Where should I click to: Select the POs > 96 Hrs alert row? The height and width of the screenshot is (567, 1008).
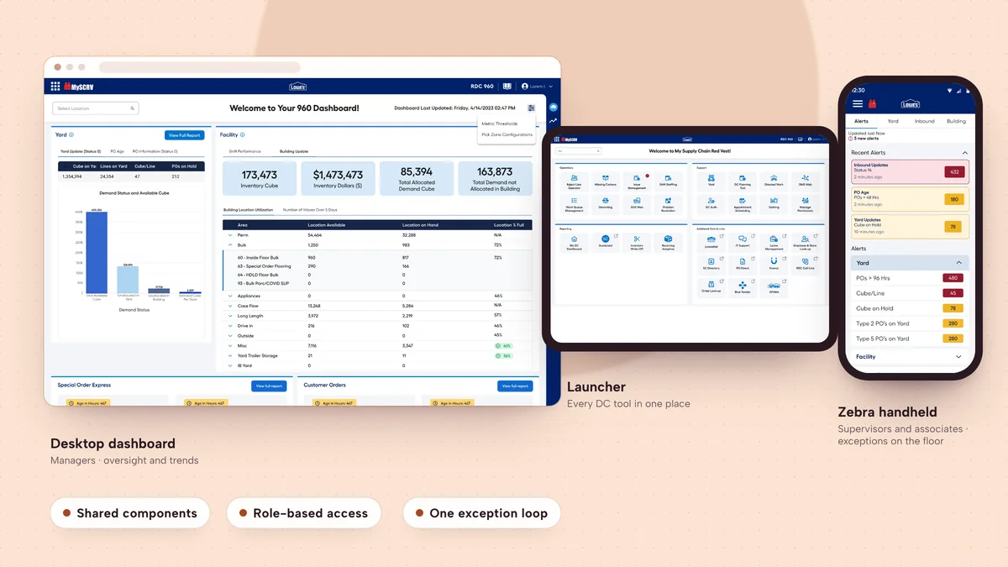click(x=910, y=278)
